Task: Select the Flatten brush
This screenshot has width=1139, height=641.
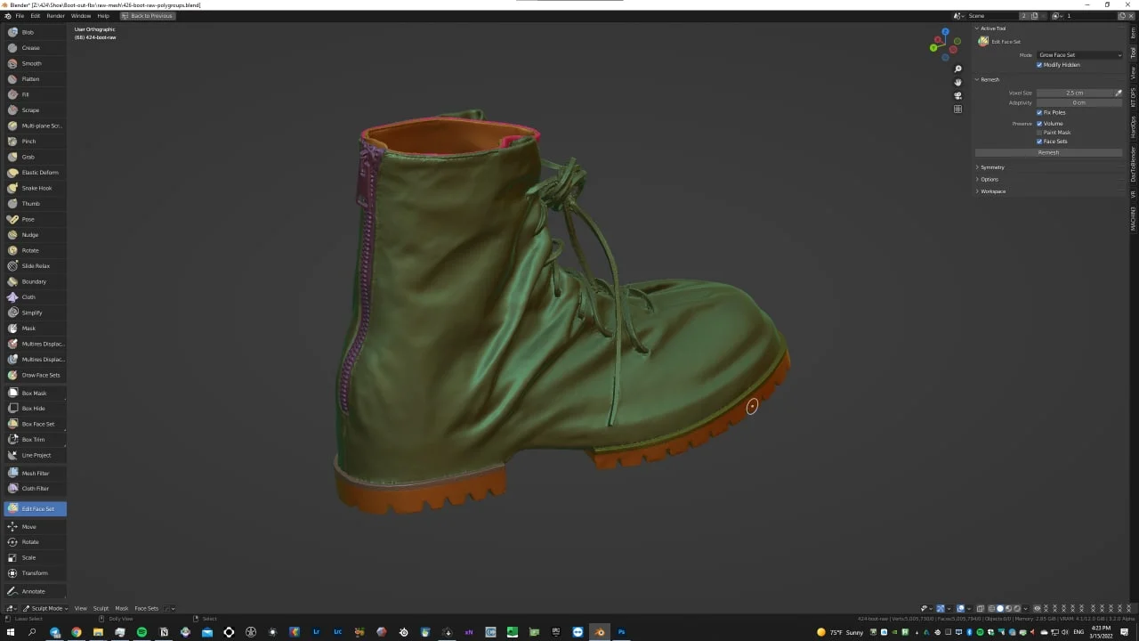Action: tap(35, 79)
